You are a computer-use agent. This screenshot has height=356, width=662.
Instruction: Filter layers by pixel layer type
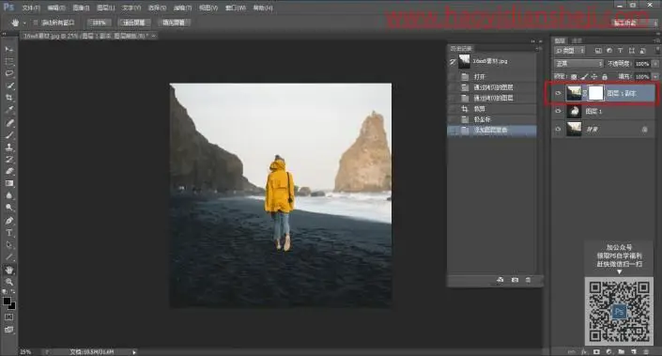coord(598,51)
